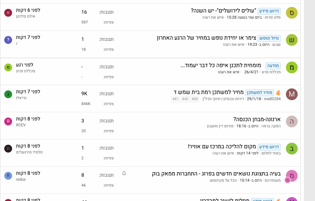Image resolution: width=315 pixels, height=201 pixels.
Task: Click the flame icon beside מחיר למשתכן
Action: (278, 93)
